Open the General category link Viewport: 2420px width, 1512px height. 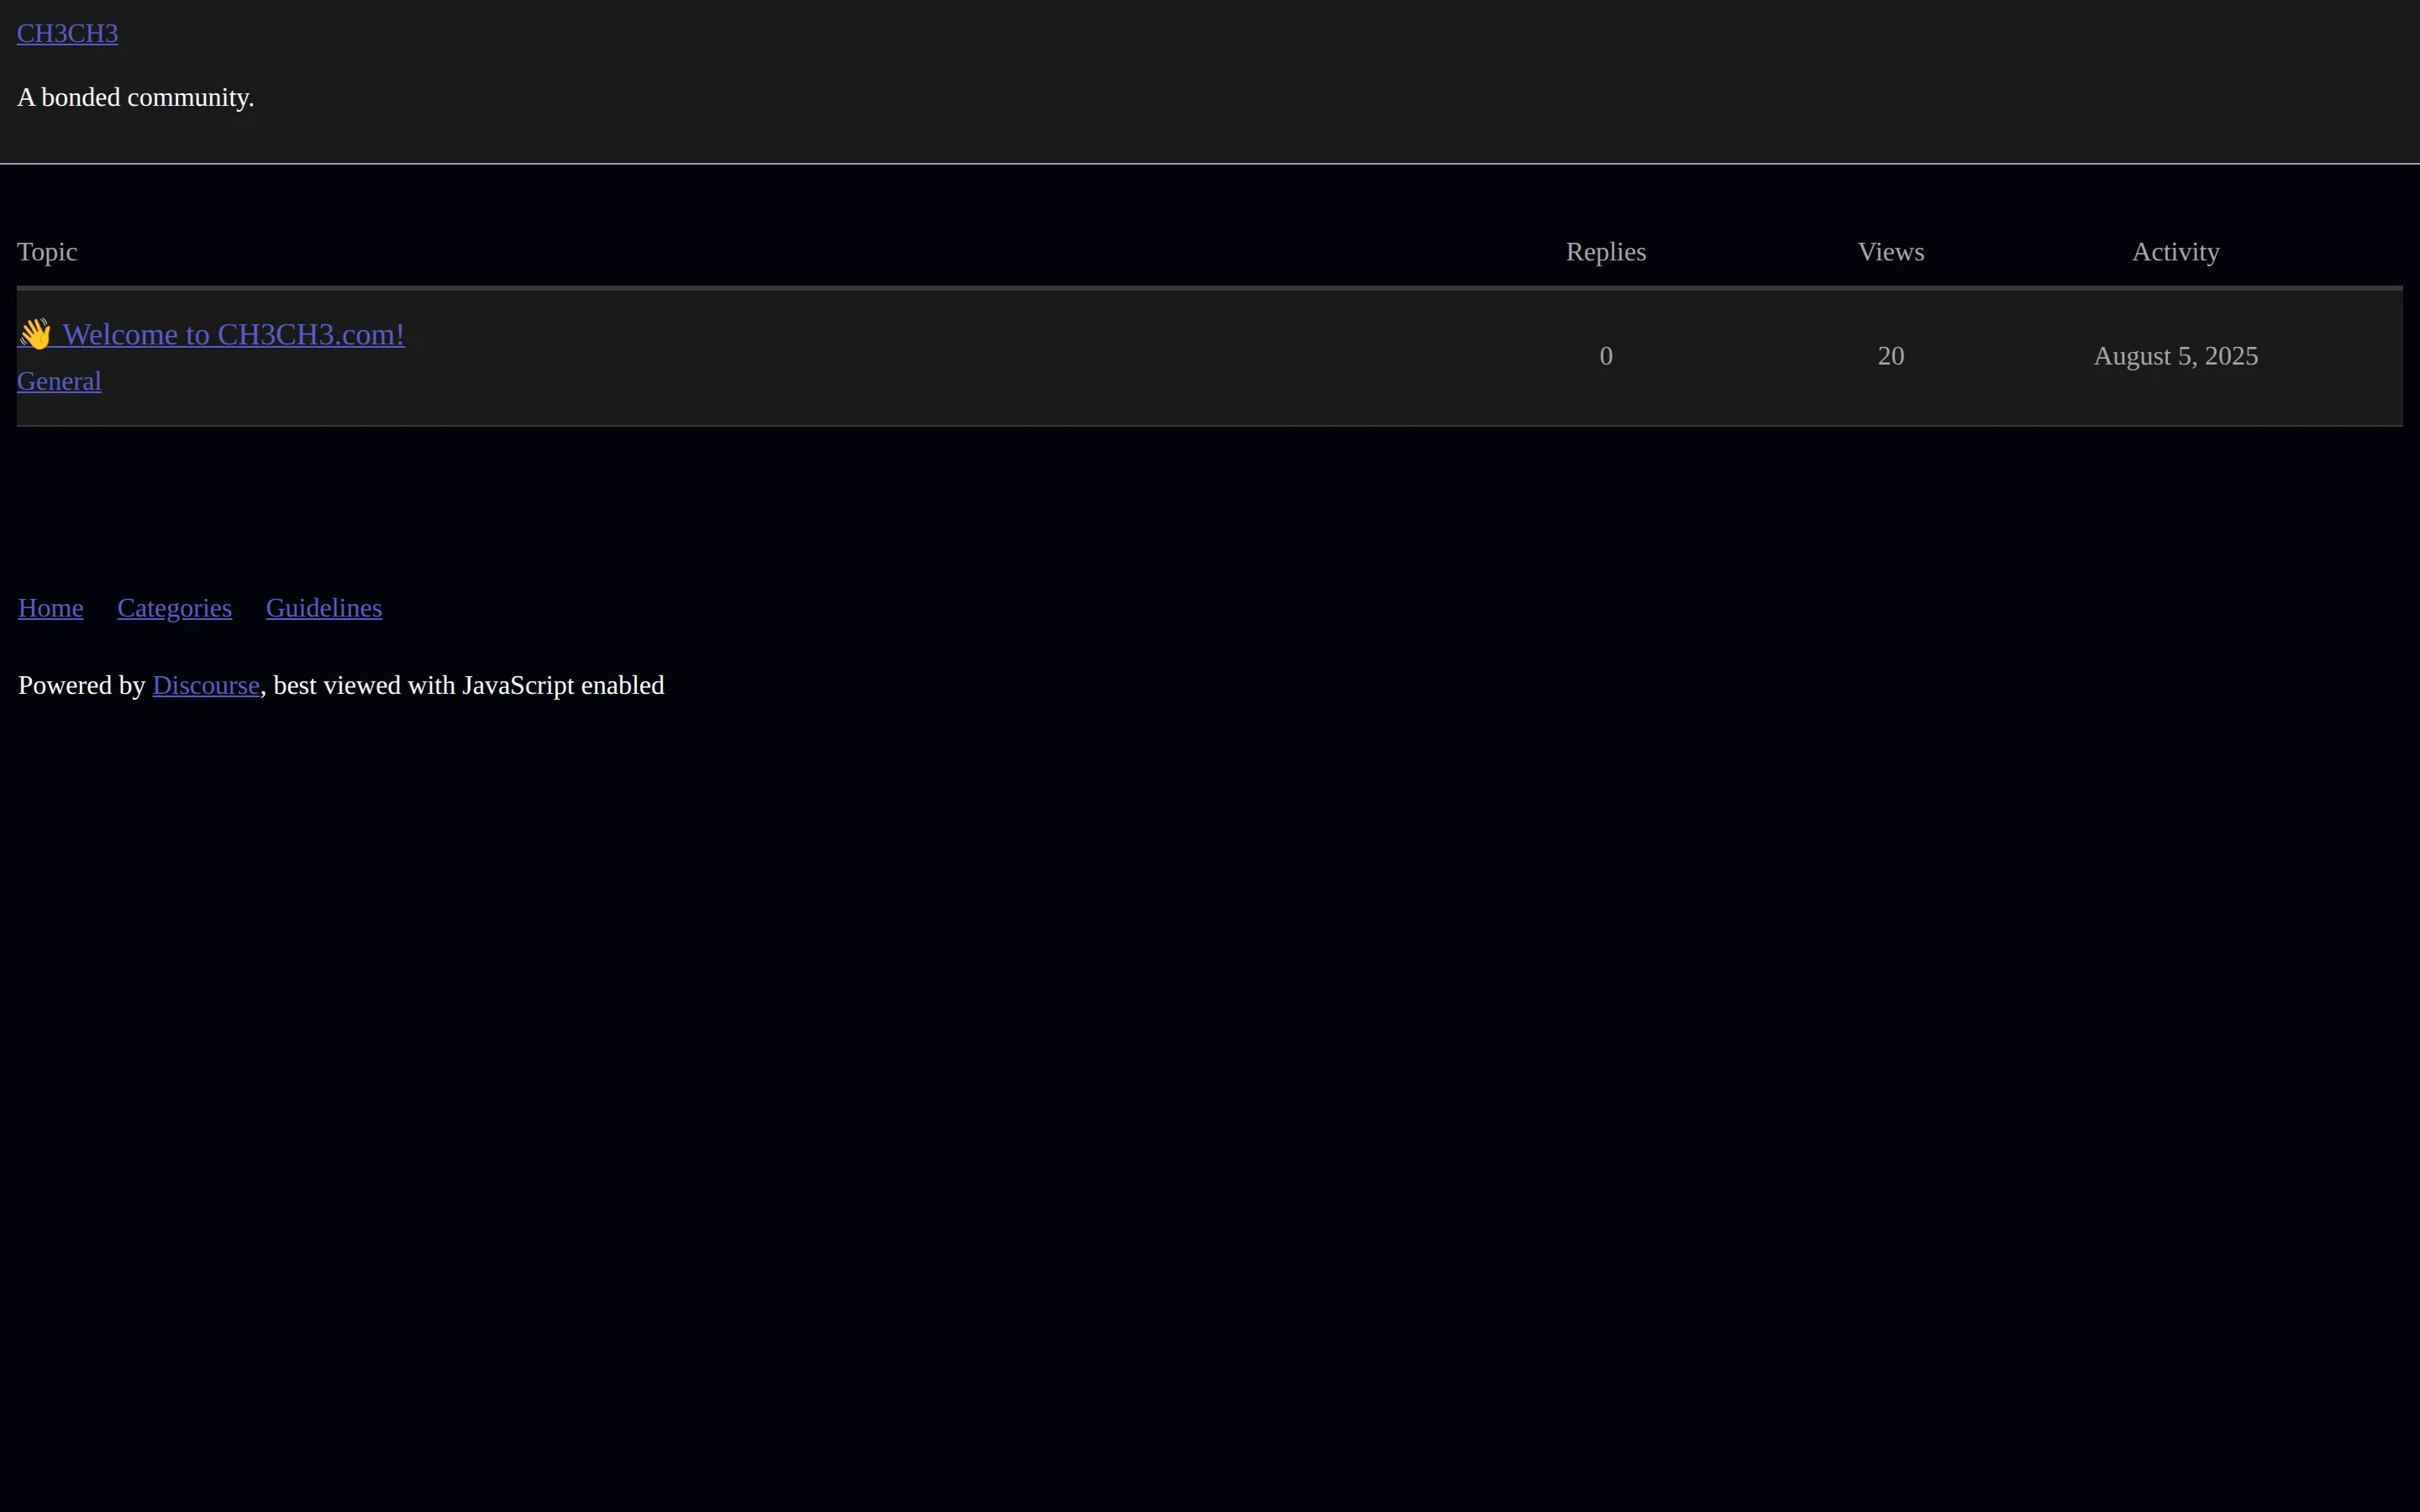tap(59, 381)
